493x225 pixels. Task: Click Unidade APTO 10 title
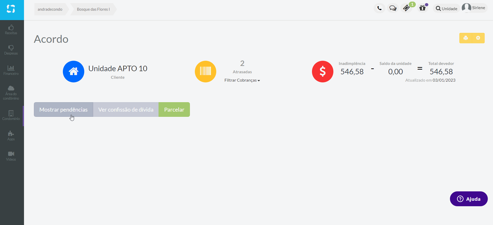click(x=118, y=69)
